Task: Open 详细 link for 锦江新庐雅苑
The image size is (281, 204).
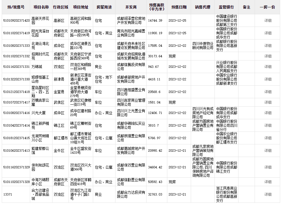Action: [268, 125]
